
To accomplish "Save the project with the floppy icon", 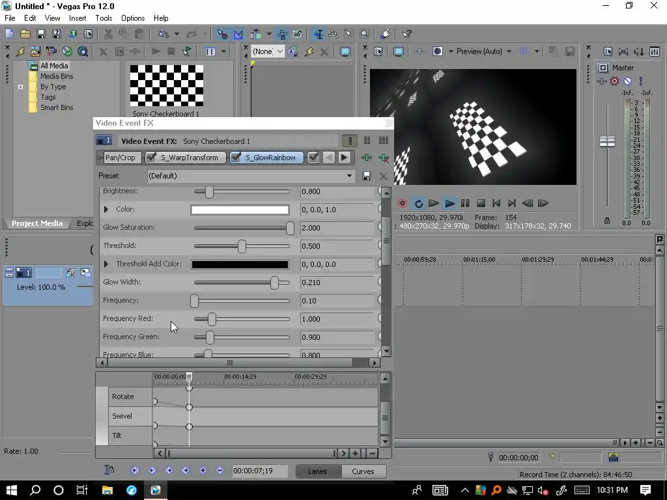I will coord(40,34).
